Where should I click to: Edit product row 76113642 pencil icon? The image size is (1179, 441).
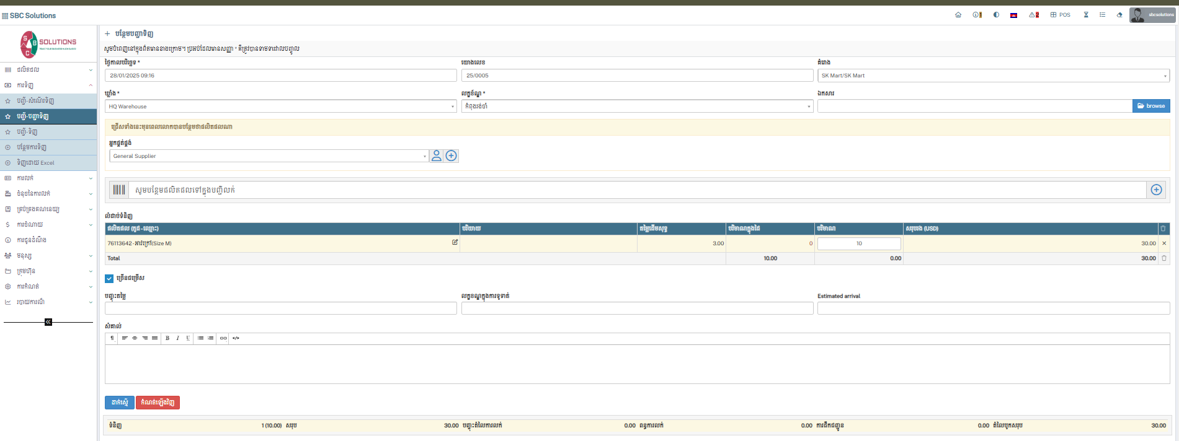[455, 243]
